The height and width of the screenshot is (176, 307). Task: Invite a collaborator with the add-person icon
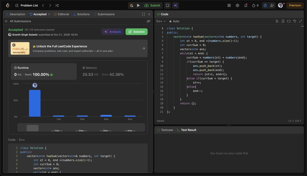(x=272, y=5)
